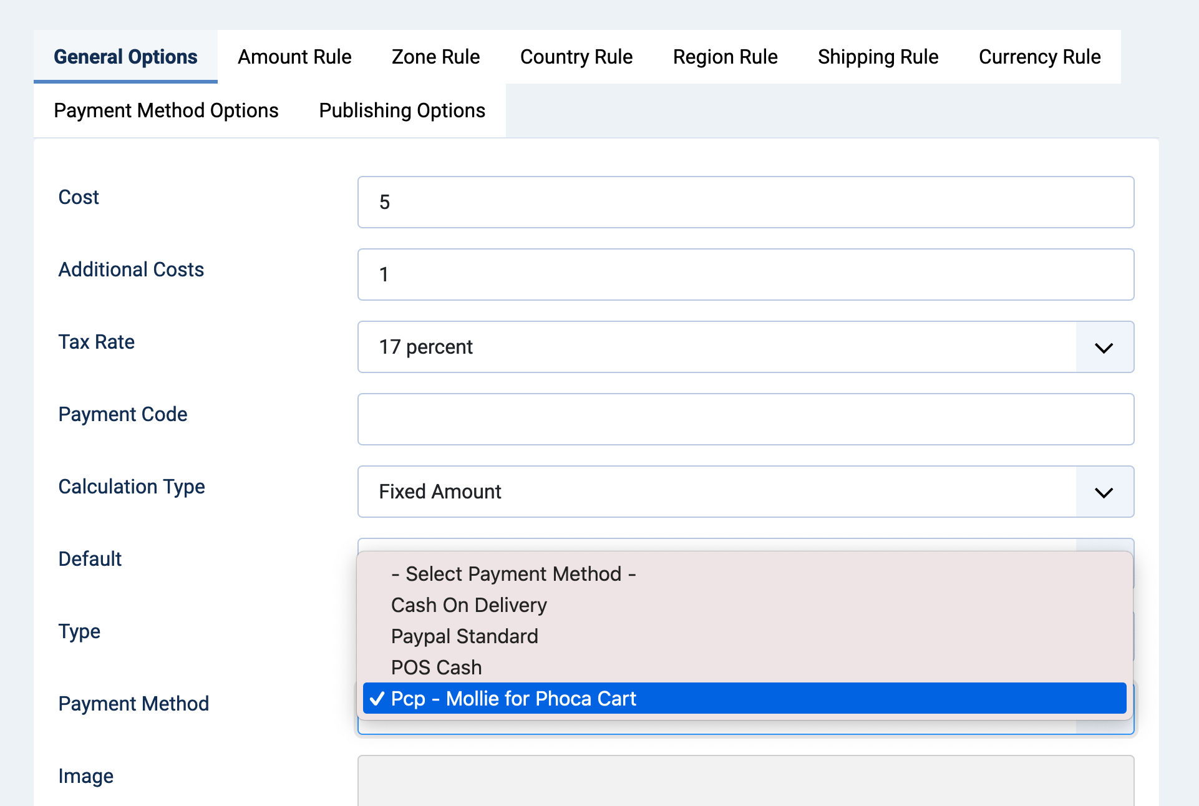This screenshot has height=806, width=1199.
Task: Switch to Payment Method Options tab
Action: point(166,110)
